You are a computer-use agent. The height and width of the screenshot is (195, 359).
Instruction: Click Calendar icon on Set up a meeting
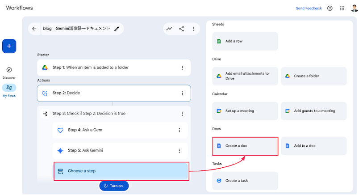(219, 111)
